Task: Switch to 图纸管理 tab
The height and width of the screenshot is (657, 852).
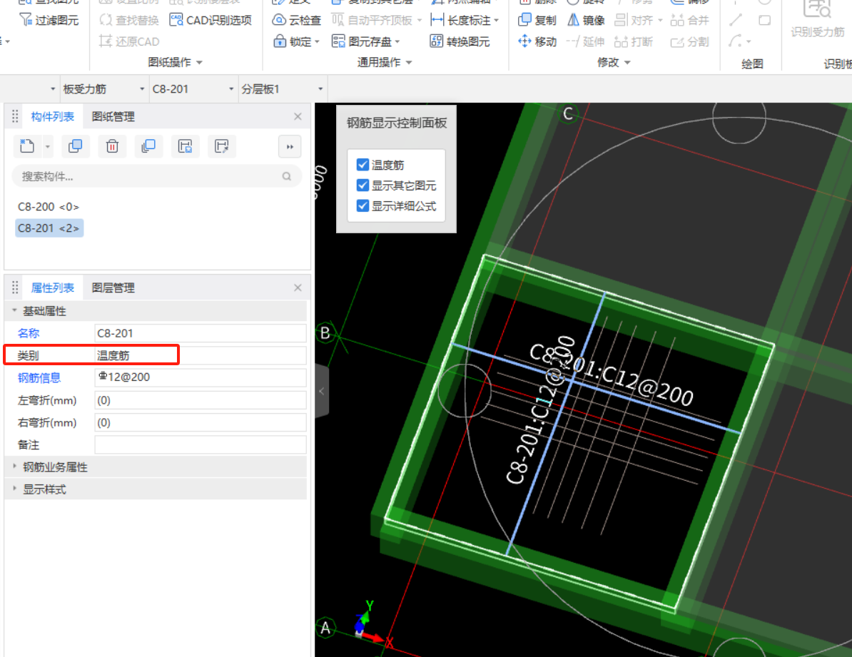Action: pos(113,116)
